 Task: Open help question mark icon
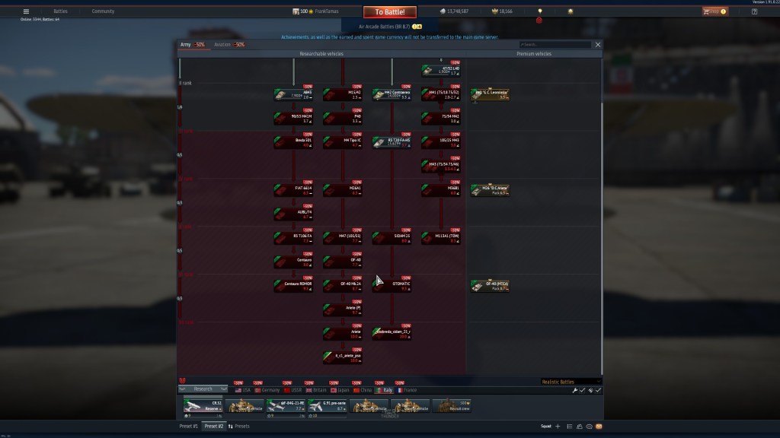tap(754, 11)
